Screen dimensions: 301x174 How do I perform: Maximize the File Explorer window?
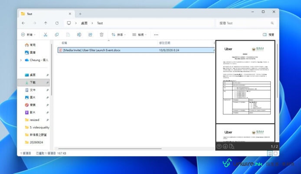pos(263,12)
